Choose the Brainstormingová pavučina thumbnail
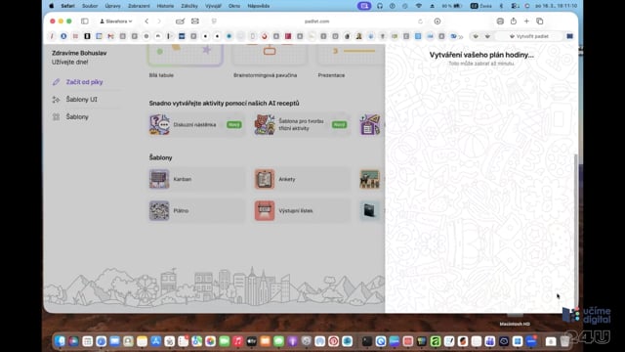 [x=270, y=55]
